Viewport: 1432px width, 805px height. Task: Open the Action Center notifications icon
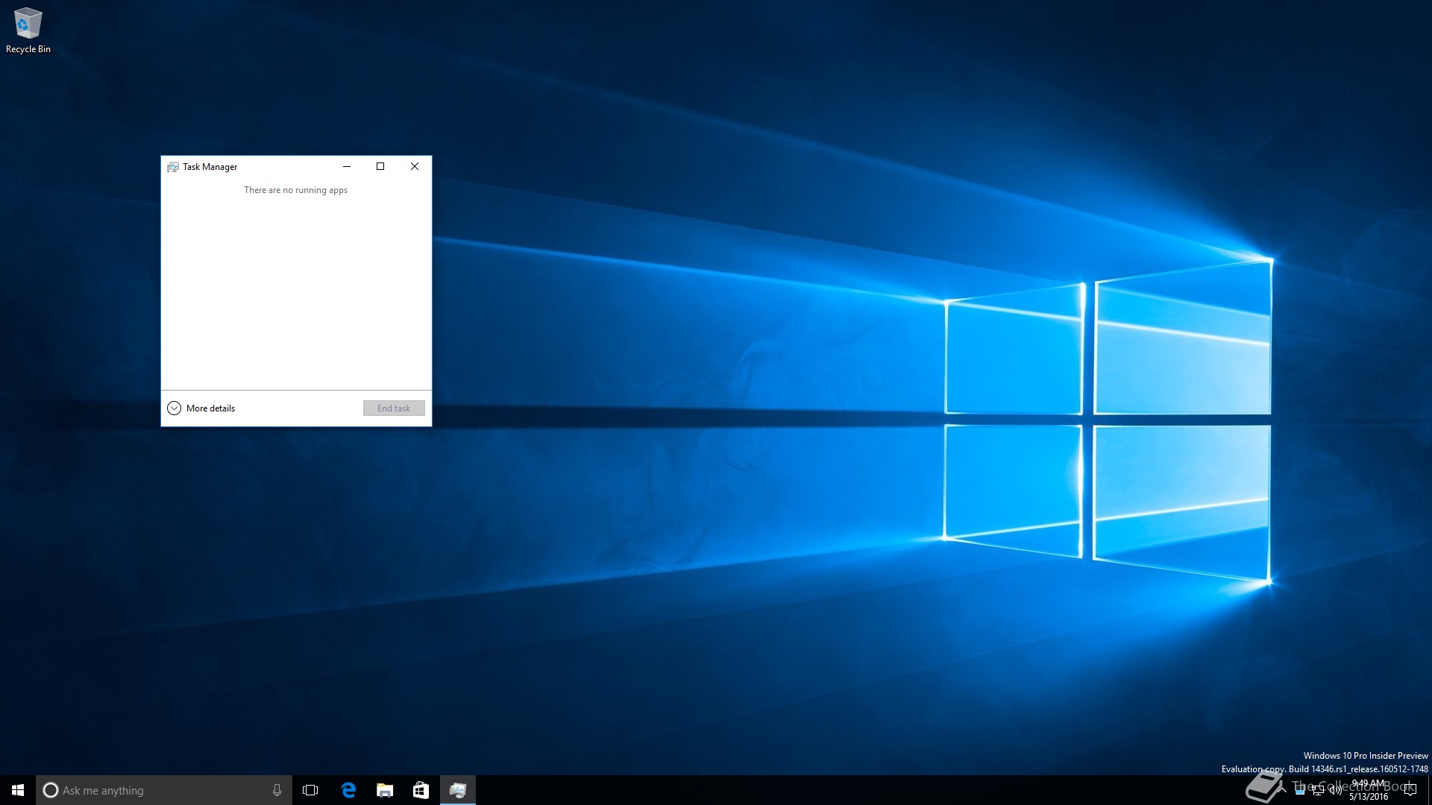click(1410, 790)
